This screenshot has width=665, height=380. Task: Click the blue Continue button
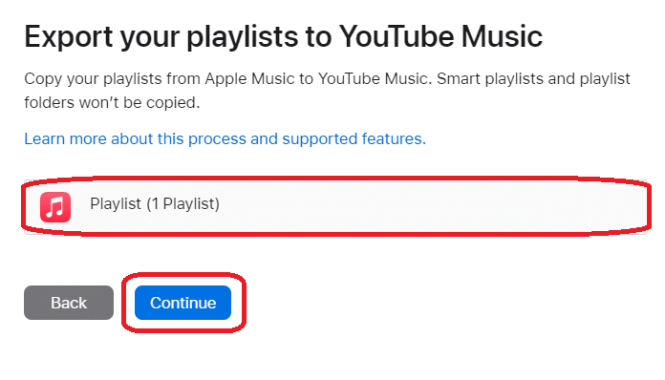click(182, 303)
